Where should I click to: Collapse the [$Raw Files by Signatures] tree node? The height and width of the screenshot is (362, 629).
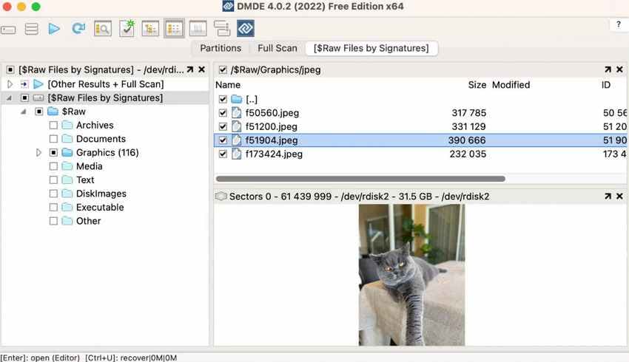tap(9, 98)
